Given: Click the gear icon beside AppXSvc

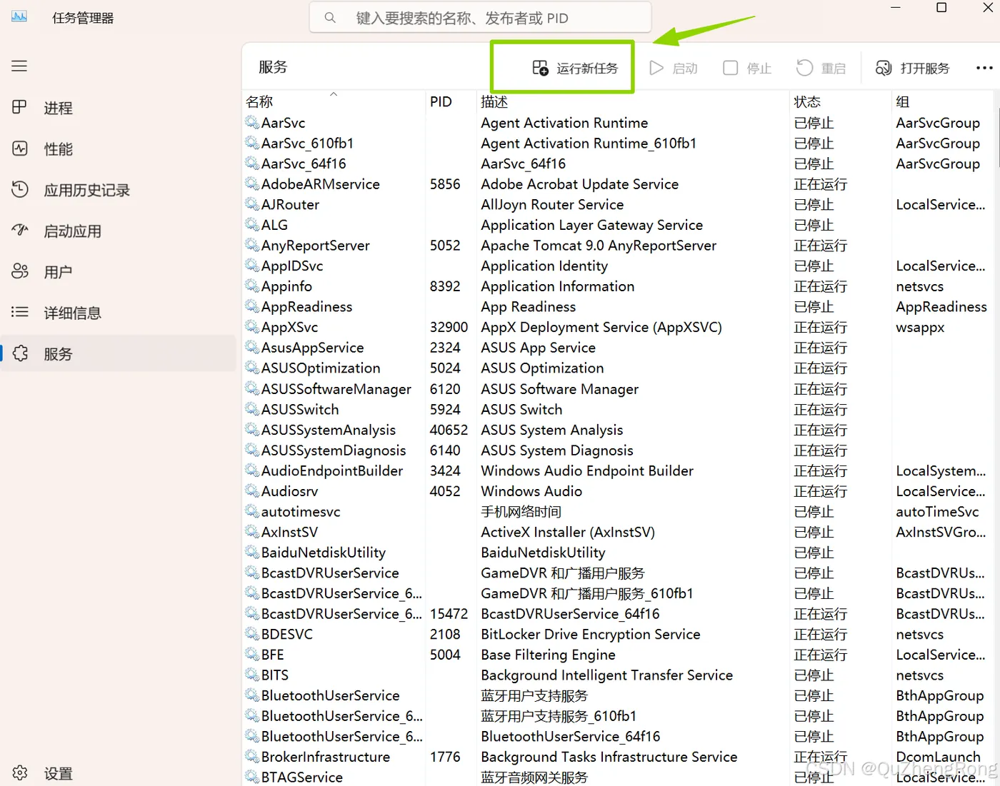Looking at the screenshot, I should [x=252, y=327].
